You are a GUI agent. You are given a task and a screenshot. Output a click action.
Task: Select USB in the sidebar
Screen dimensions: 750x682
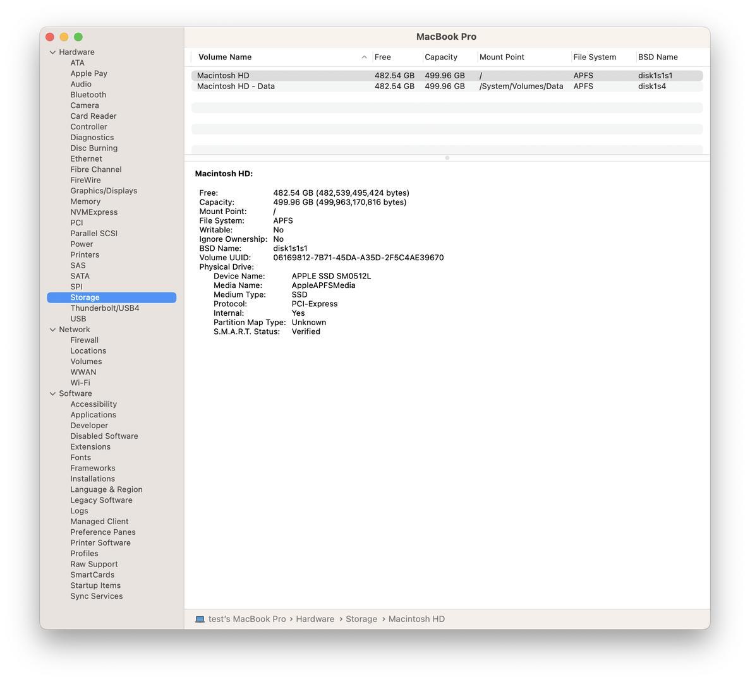[x=78, y=319]
